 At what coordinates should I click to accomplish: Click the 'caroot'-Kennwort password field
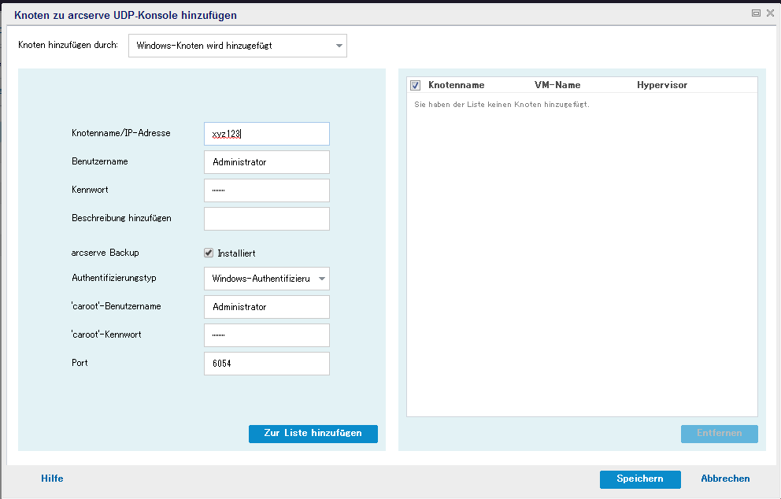[x=266, y=335]
